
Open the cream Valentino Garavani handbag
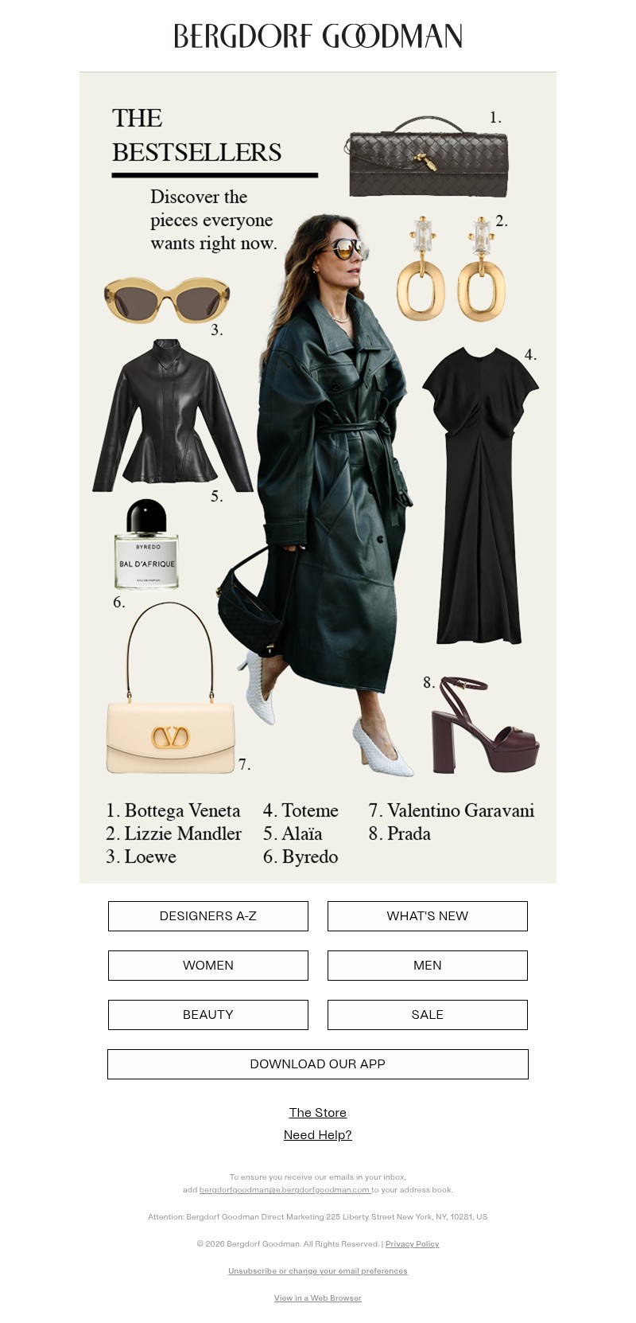171,688
